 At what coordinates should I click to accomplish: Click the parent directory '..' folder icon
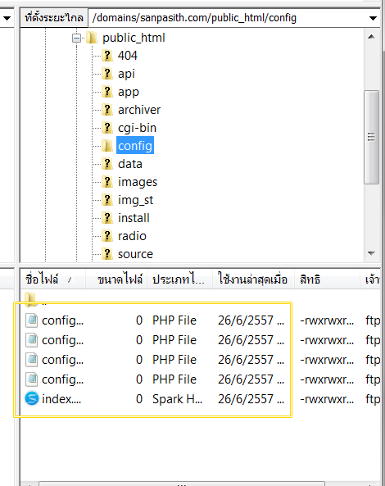pyautogui.click(x=30, y=299)
